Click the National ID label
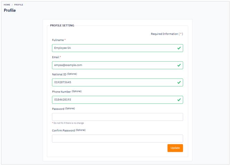 (x=59, y=74)
